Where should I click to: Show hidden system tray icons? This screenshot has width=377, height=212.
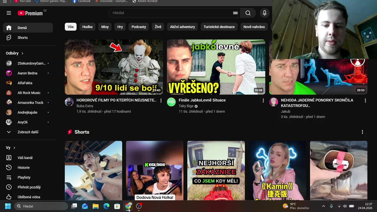[x=323, y=206]
